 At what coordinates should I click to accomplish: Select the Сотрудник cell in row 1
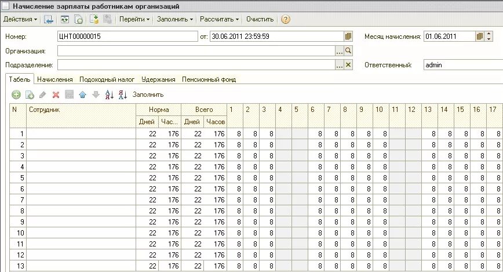(x=81, y=133)
